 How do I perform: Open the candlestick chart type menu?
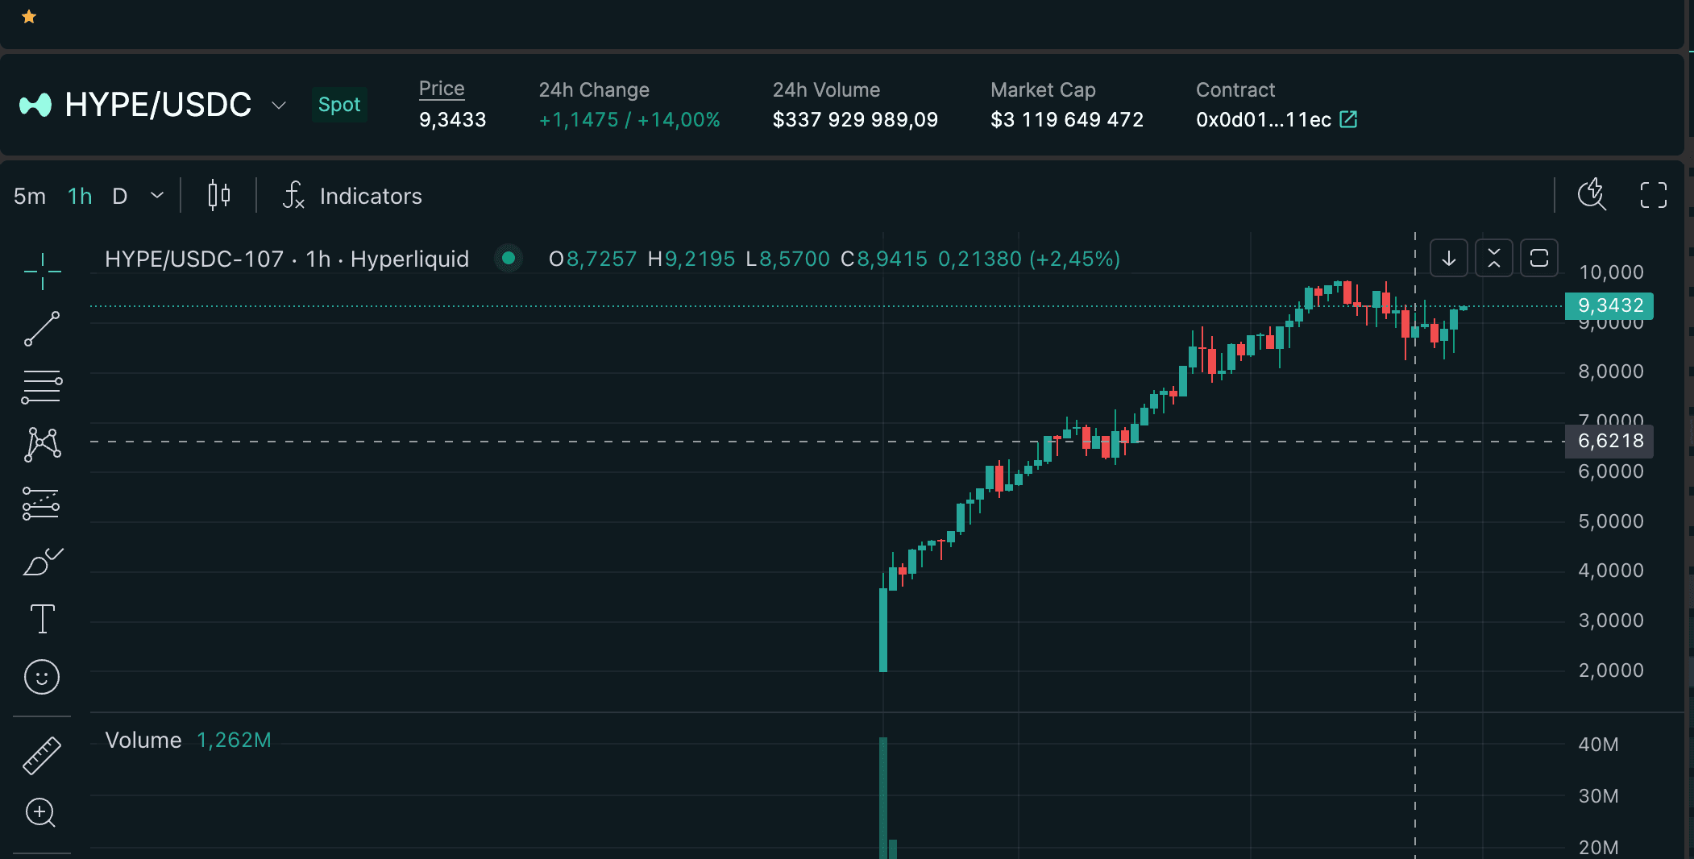coord(218,196)
